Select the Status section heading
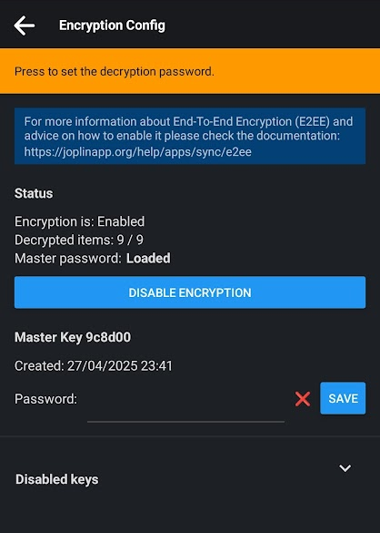 coord(34,193)
